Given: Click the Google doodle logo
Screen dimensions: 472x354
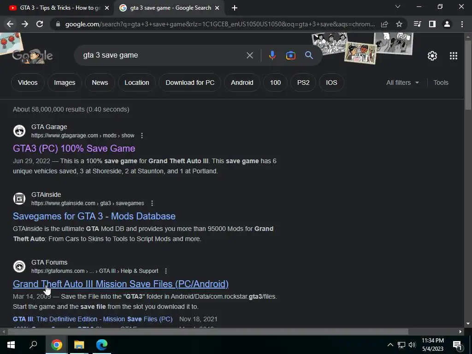Looking at the screenshot, I should pos(33,56).
